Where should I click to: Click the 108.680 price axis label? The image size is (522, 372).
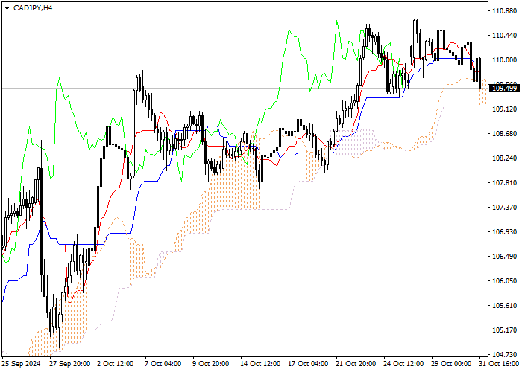point(504,134)
